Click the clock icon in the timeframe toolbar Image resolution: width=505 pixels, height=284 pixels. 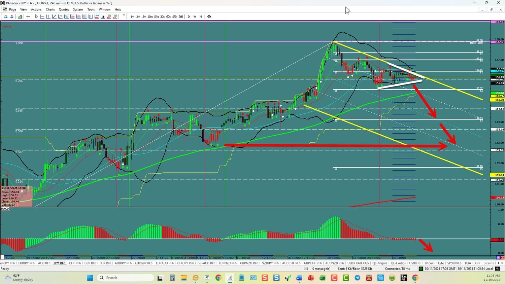click(x=209, y=16)
